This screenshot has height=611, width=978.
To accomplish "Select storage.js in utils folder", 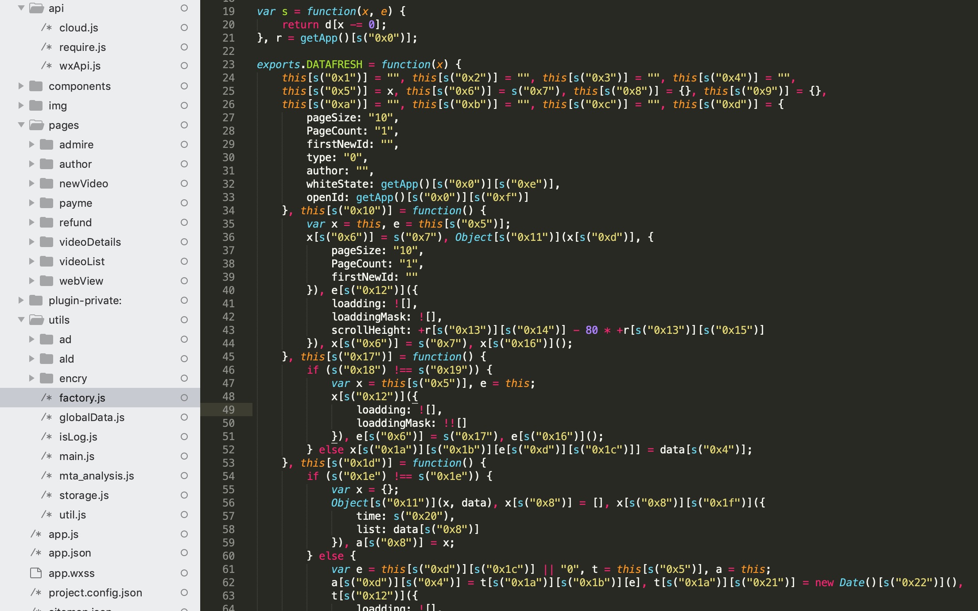I will 84,495.
